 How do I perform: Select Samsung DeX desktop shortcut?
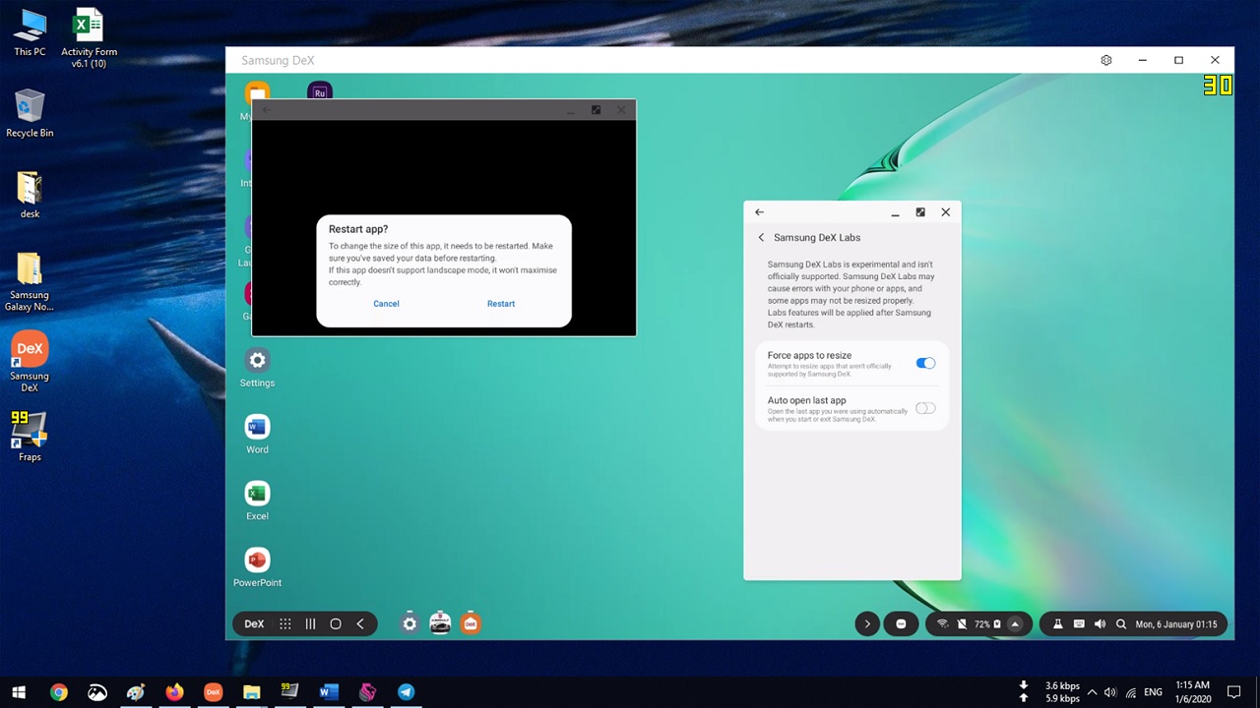pos(30,362)
